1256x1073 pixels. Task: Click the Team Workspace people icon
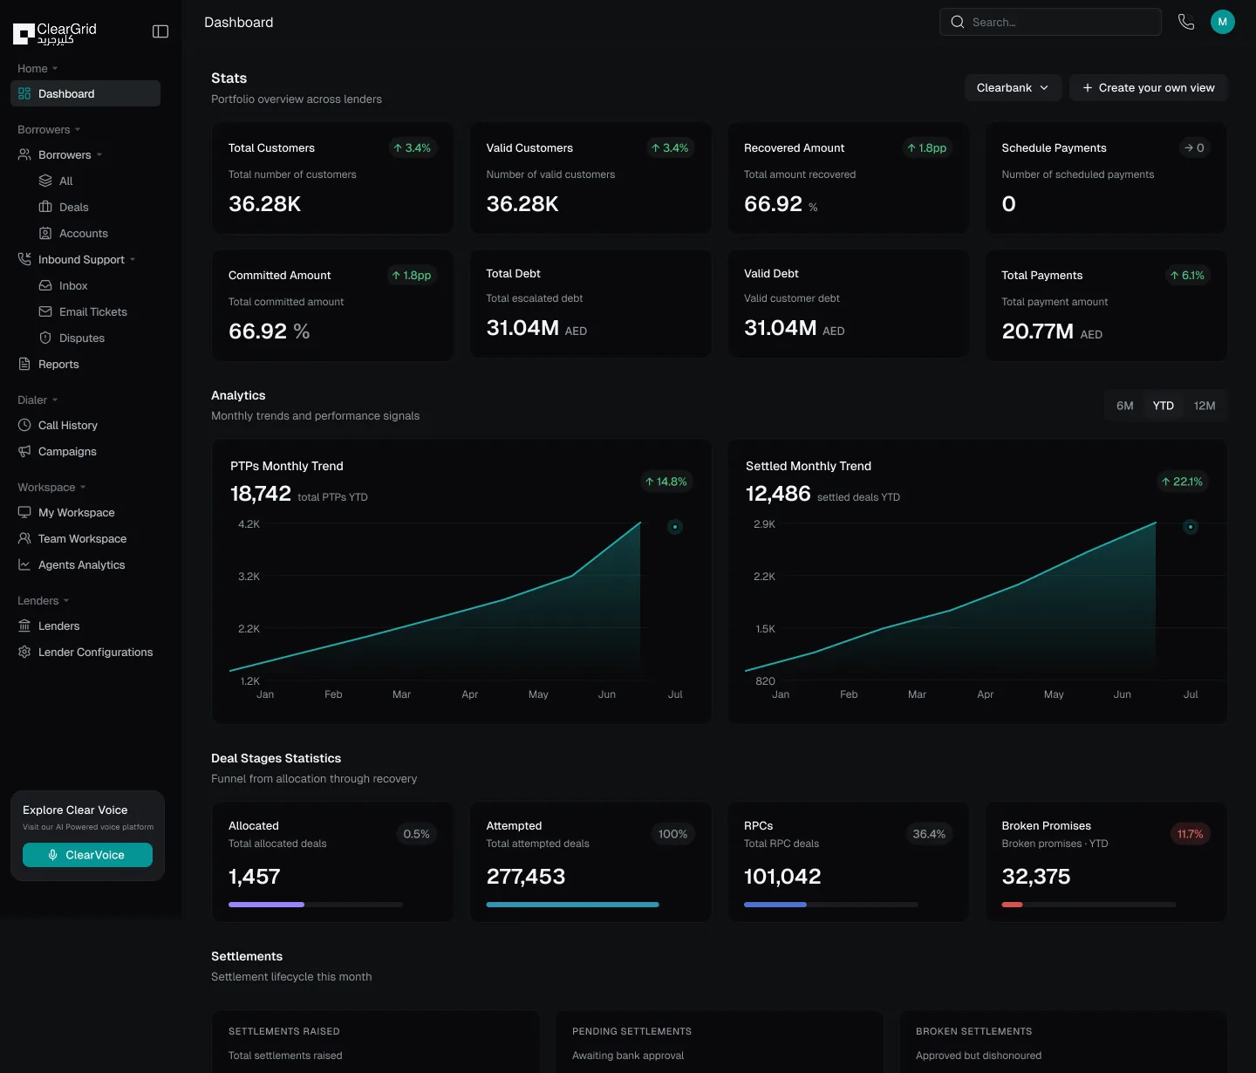coord(24,538)
